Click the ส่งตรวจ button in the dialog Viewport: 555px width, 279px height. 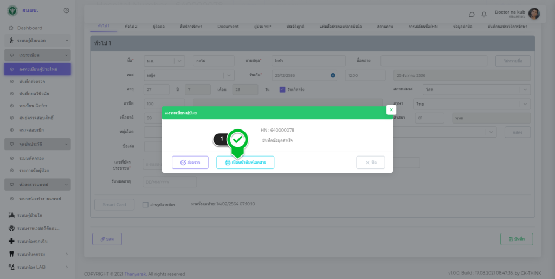[190, 163]
